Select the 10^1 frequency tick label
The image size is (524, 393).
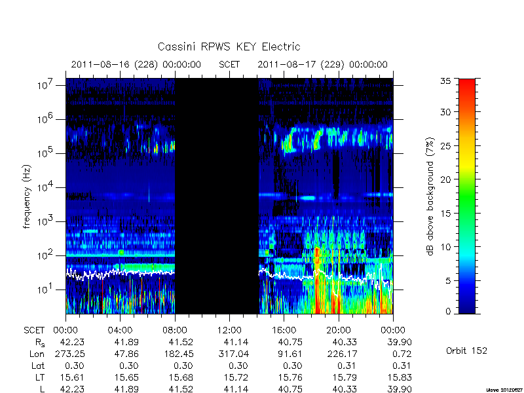coord(46,289)
